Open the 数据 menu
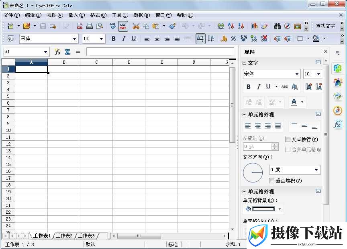 [x=142, y=15]
